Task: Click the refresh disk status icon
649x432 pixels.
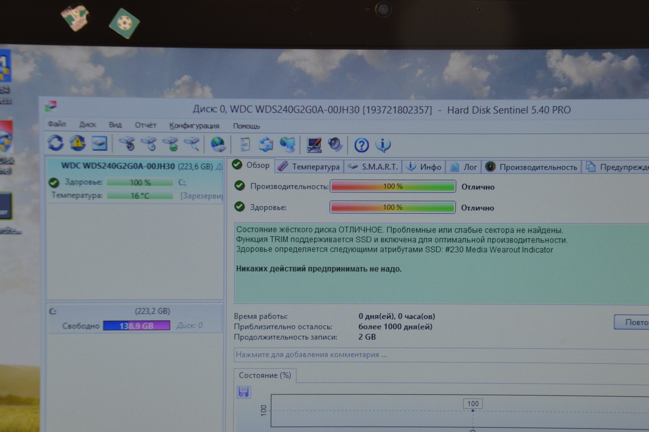Action: (x=56, y=143)
